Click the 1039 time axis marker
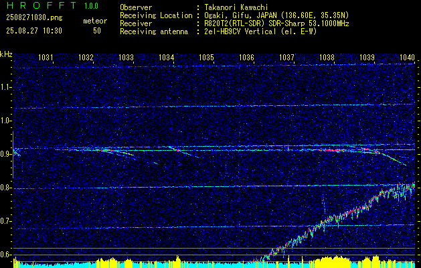The width and height of the screenshot is (421, 268). point(367,57)
